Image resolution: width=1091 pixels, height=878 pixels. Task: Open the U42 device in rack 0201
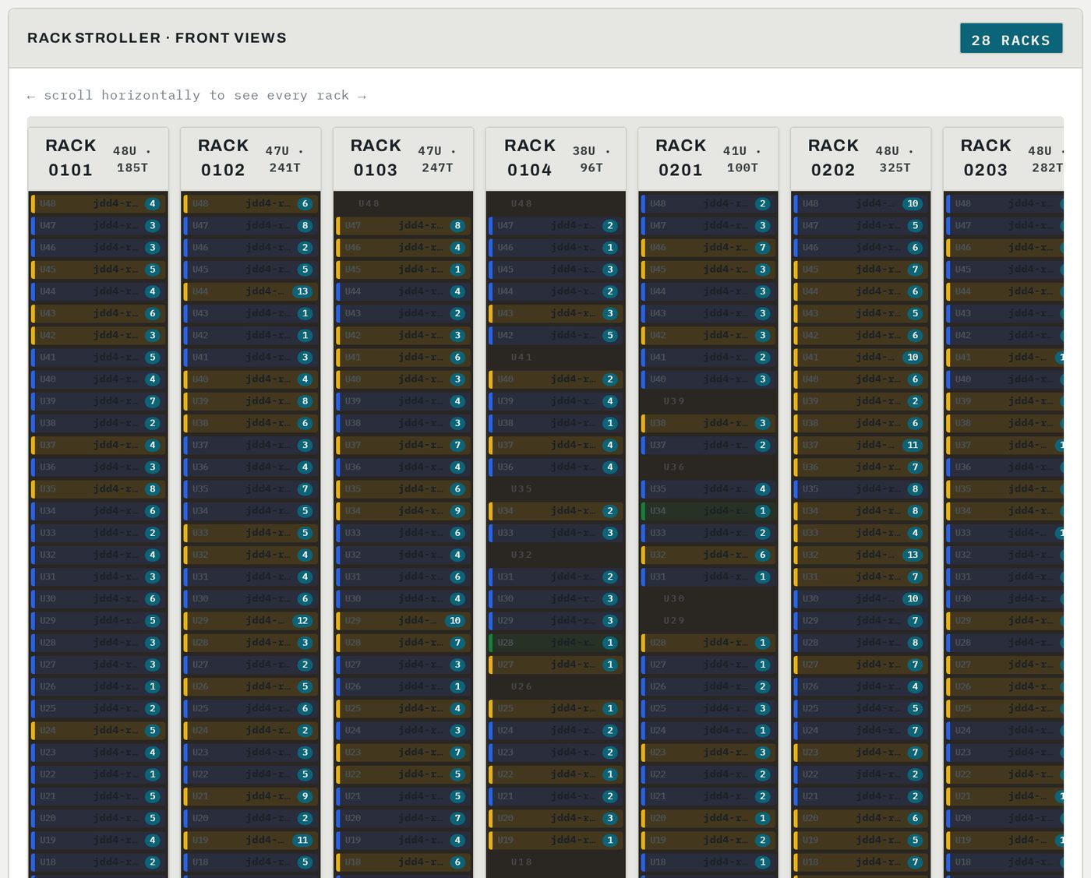click(x=708, y=336)
